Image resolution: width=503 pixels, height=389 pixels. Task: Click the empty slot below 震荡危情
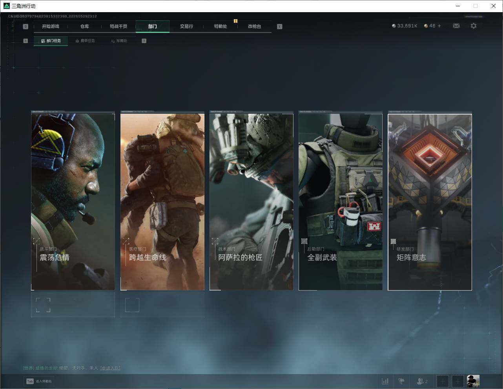73,305
